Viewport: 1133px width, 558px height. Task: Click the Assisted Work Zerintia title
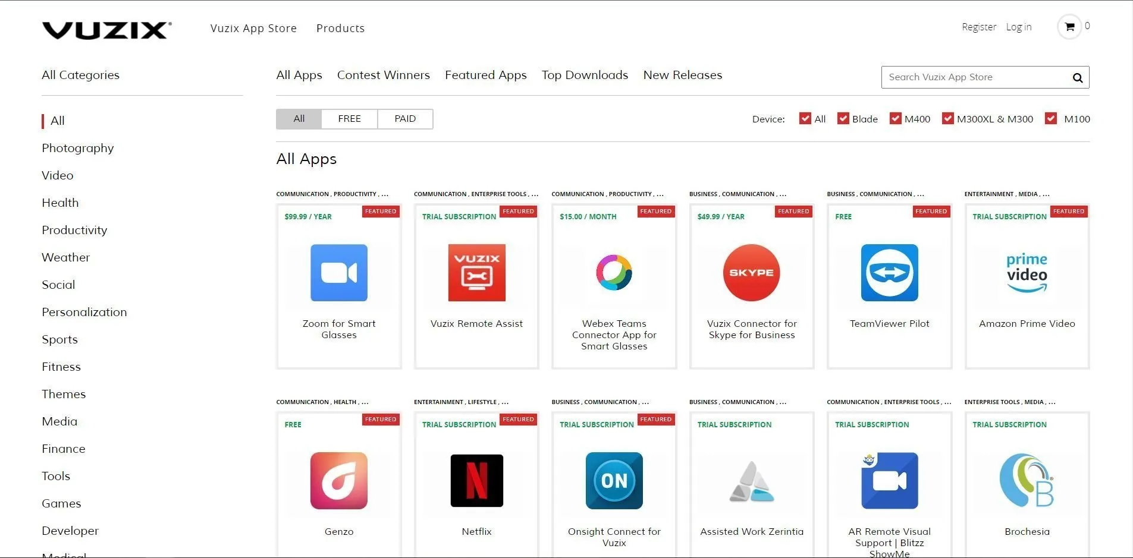coord(752,531)
